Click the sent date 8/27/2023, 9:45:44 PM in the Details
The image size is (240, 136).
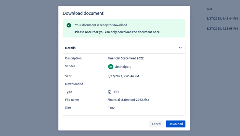(x=123, y=76)
